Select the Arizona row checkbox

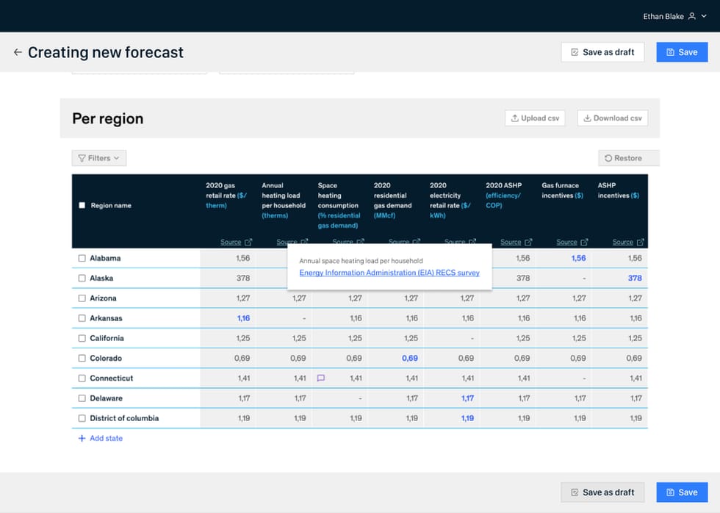click(x=82, y=298)
